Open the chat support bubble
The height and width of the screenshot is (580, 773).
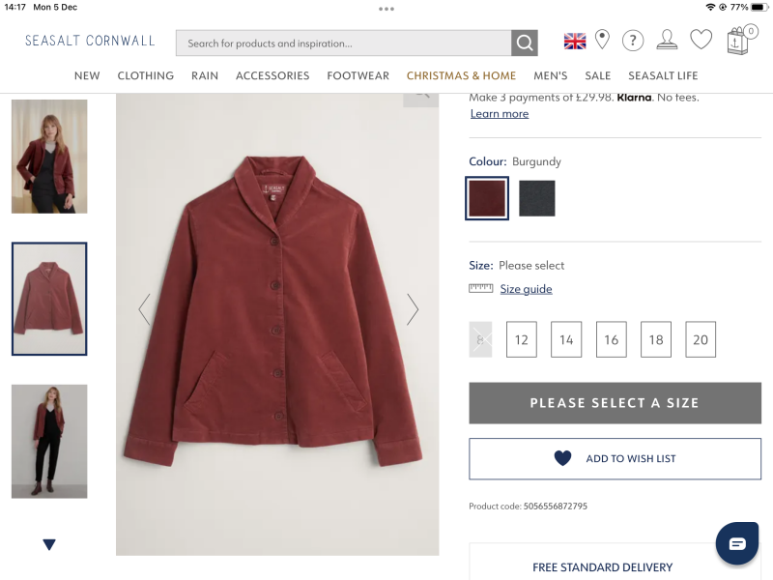tap(737, 543)
